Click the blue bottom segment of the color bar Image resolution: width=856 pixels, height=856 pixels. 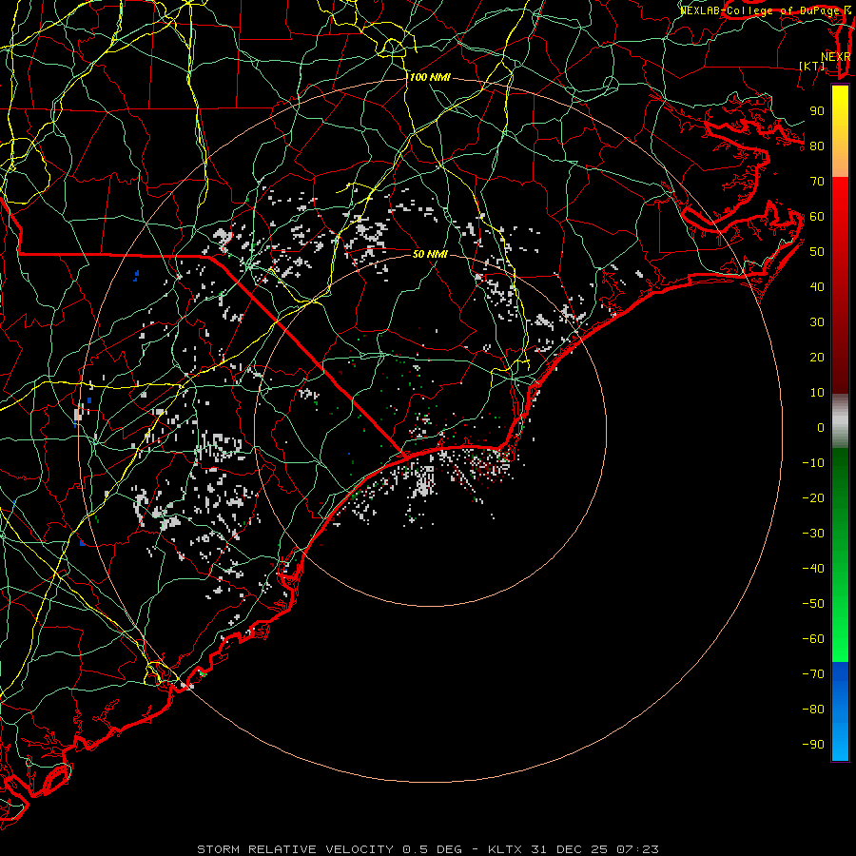[840, 711]
